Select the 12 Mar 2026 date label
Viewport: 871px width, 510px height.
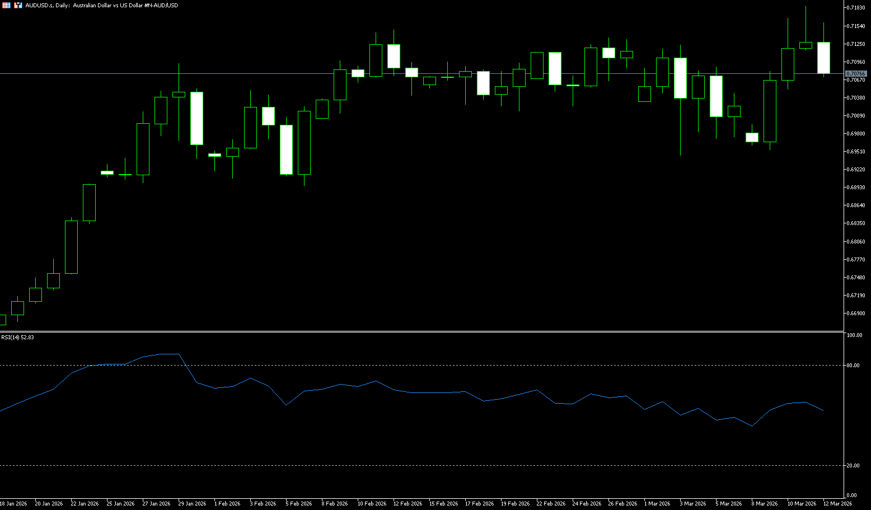(837, 504)
